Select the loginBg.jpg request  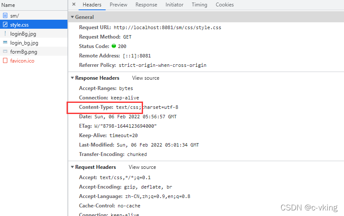(x=34, y=33)
